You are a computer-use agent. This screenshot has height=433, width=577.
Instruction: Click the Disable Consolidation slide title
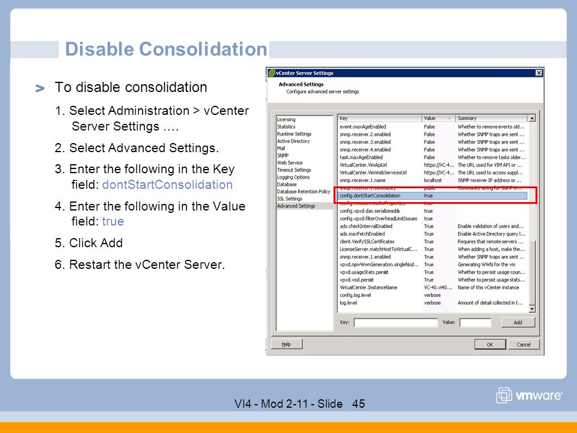tap(166, 49)
